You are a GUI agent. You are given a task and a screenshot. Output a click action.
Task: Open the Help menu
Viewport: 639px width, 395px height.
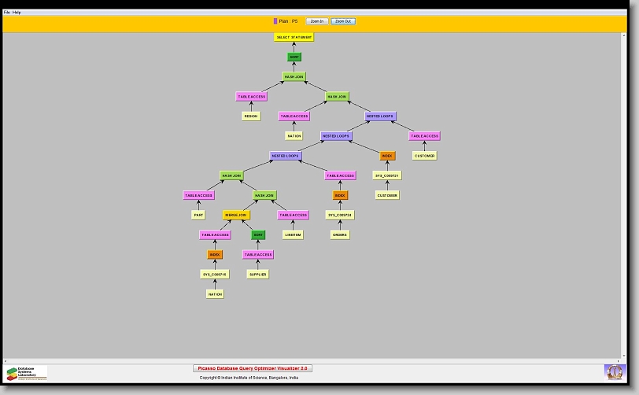pos(17,13)
